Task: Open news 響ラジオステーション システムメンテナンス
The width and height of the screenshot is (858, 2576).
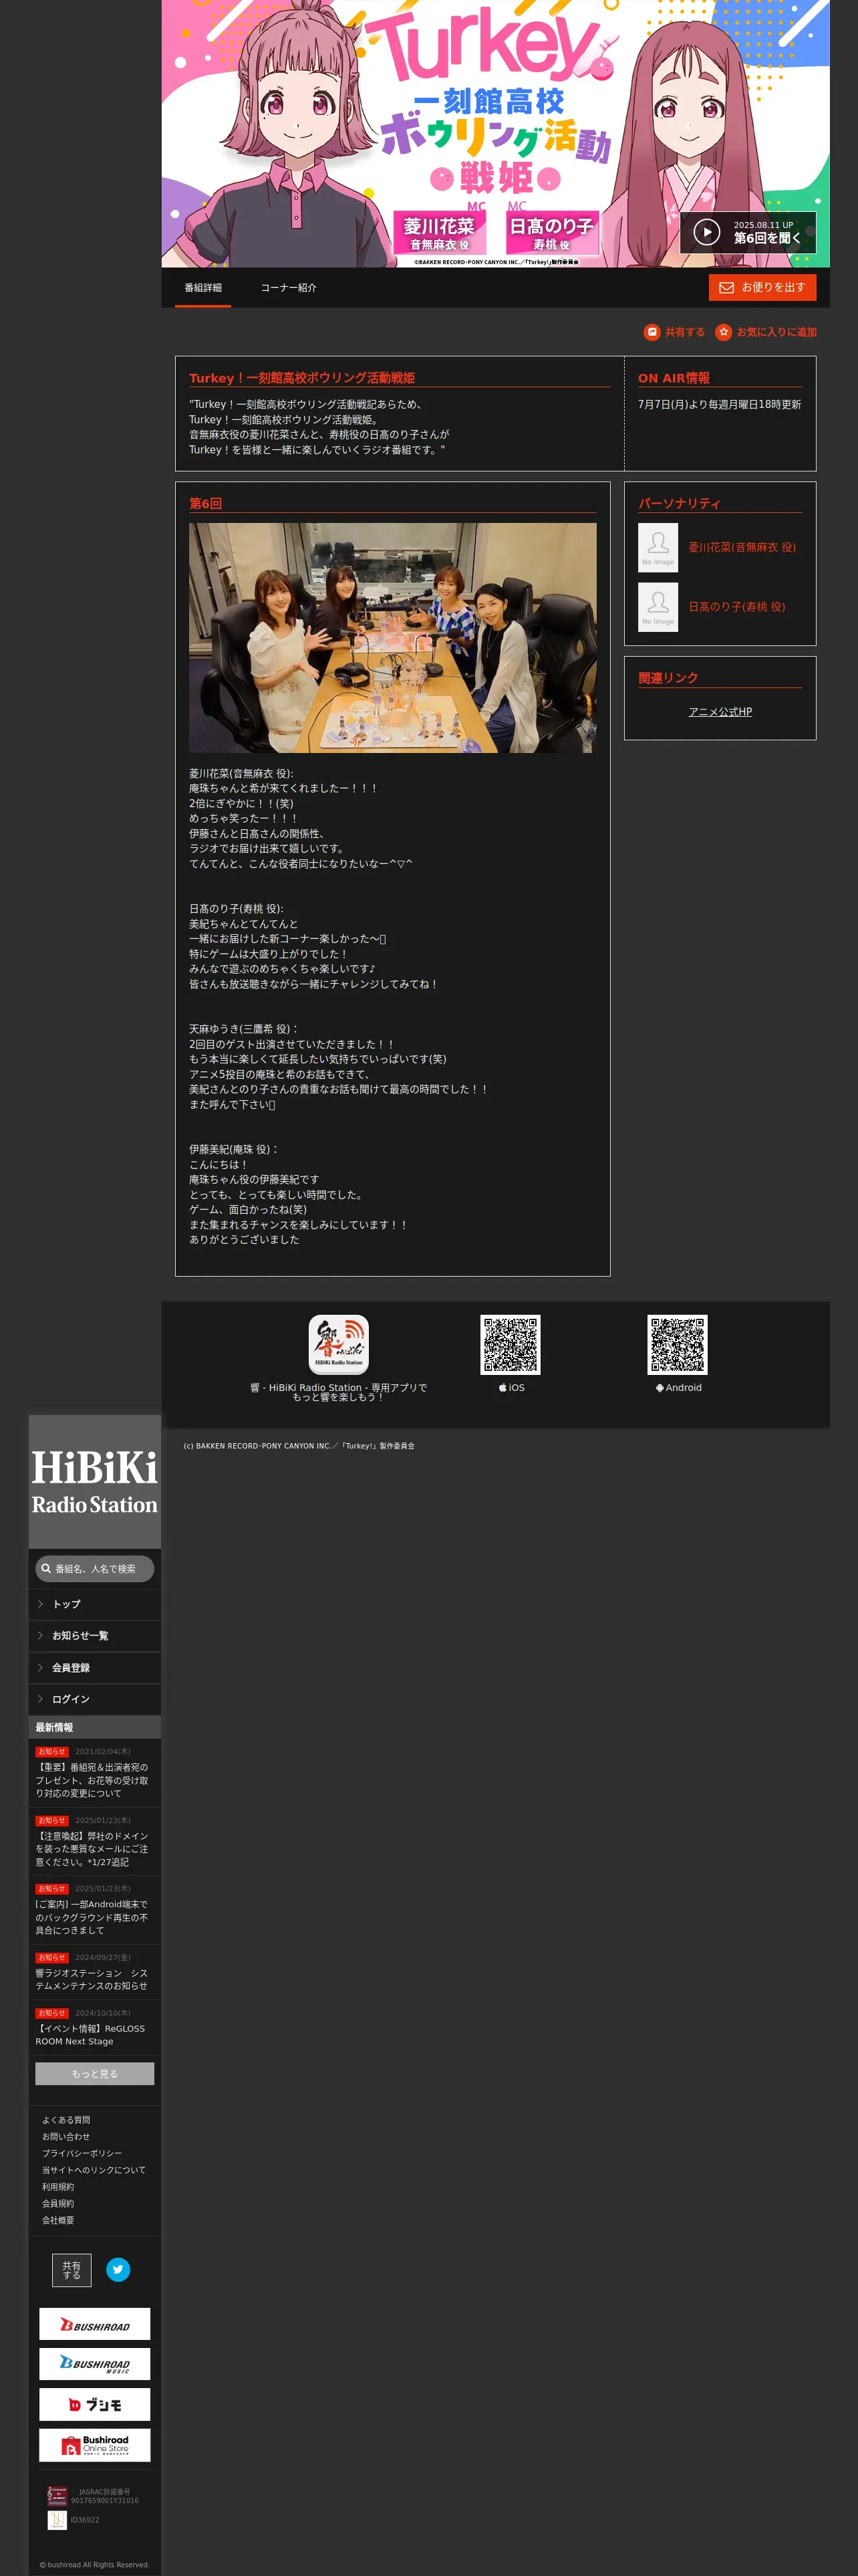Action: click(92, 1980)
